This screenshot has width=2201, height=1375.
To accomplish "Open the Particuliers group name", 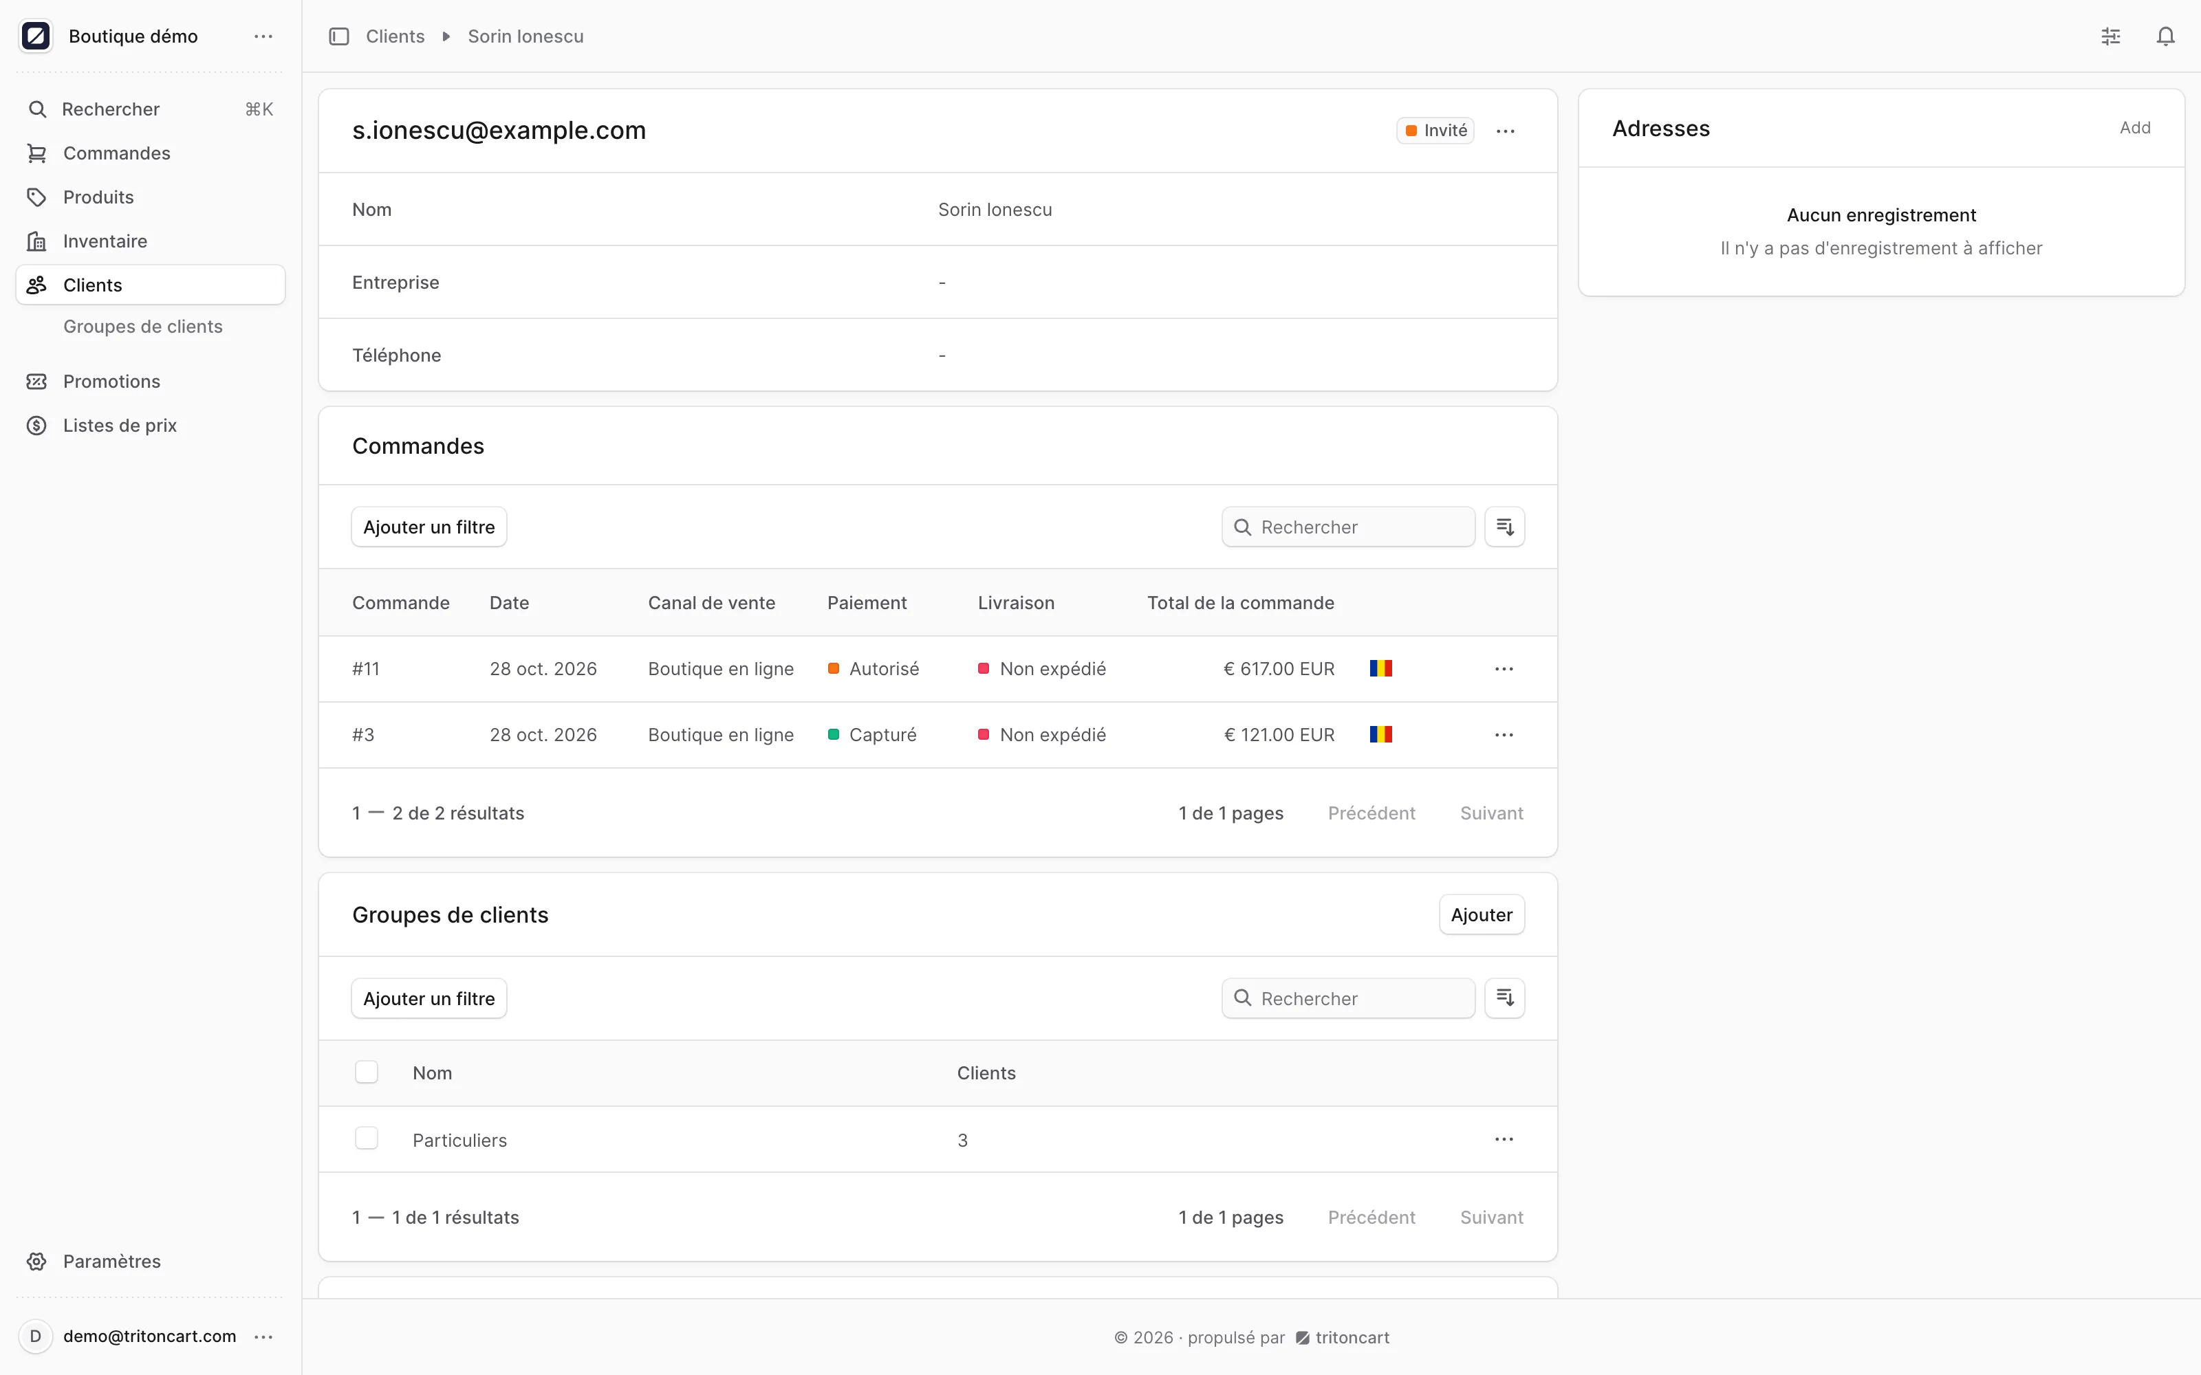I will coord(459,1141).
